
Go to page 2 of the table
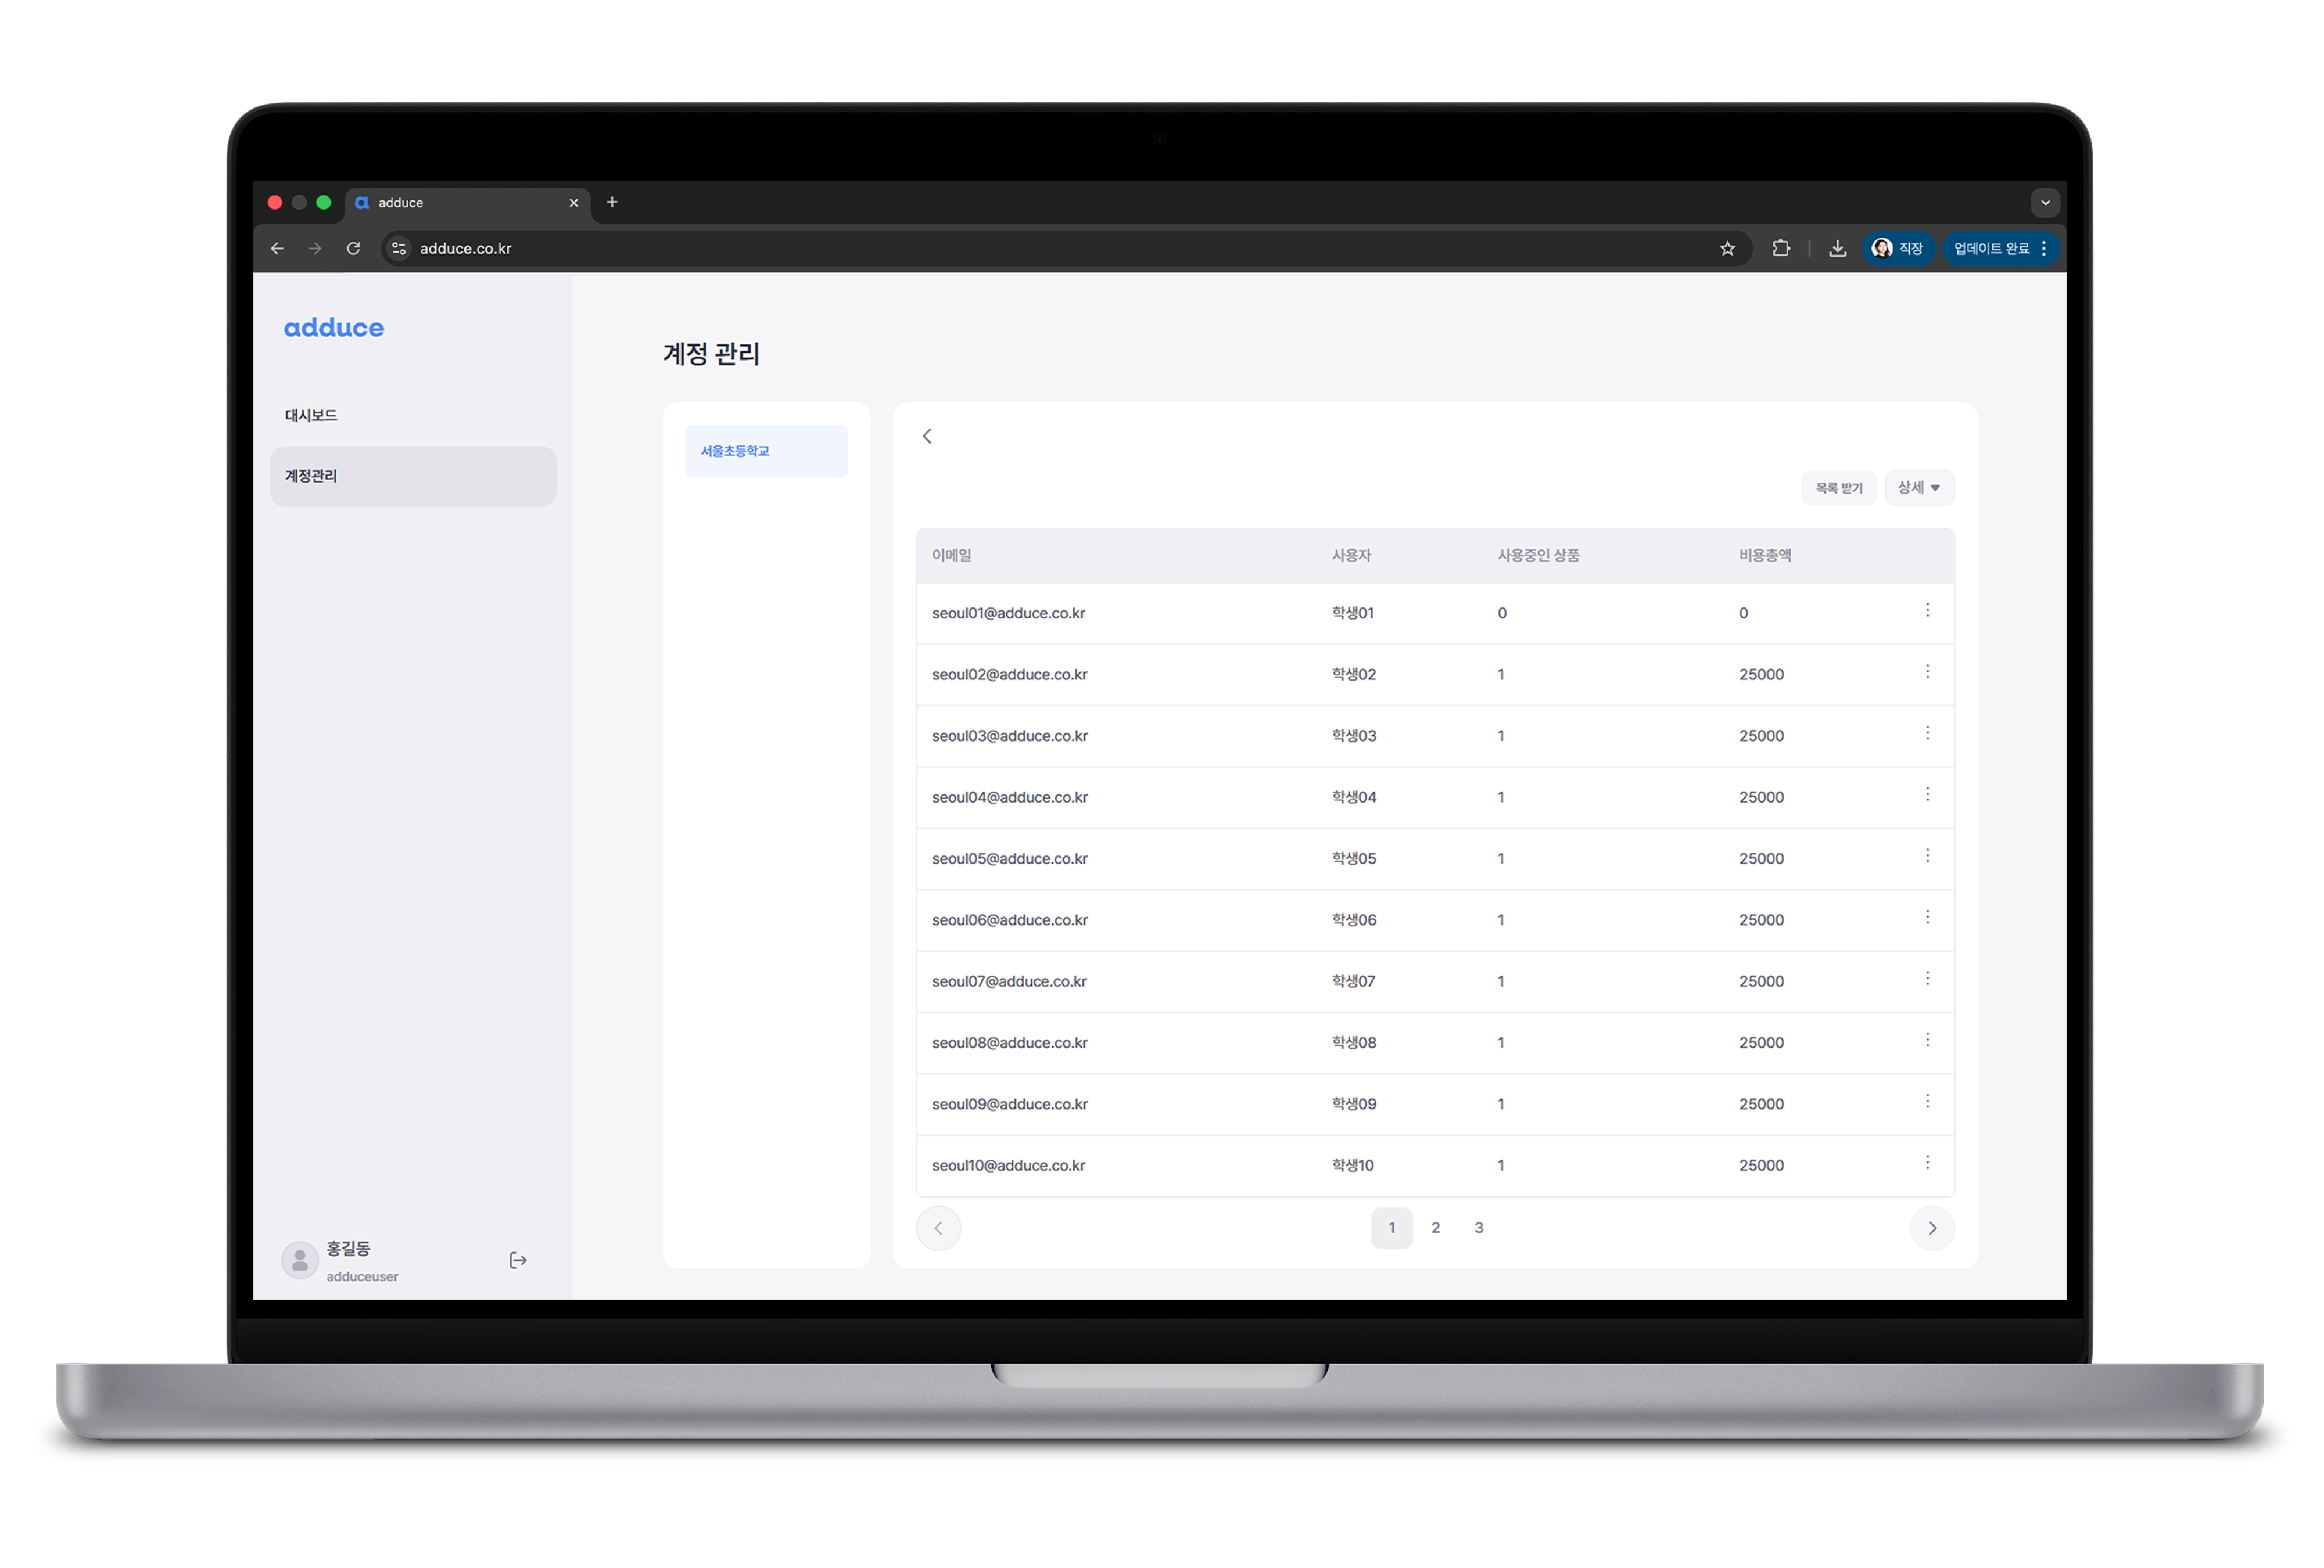1435,1228
